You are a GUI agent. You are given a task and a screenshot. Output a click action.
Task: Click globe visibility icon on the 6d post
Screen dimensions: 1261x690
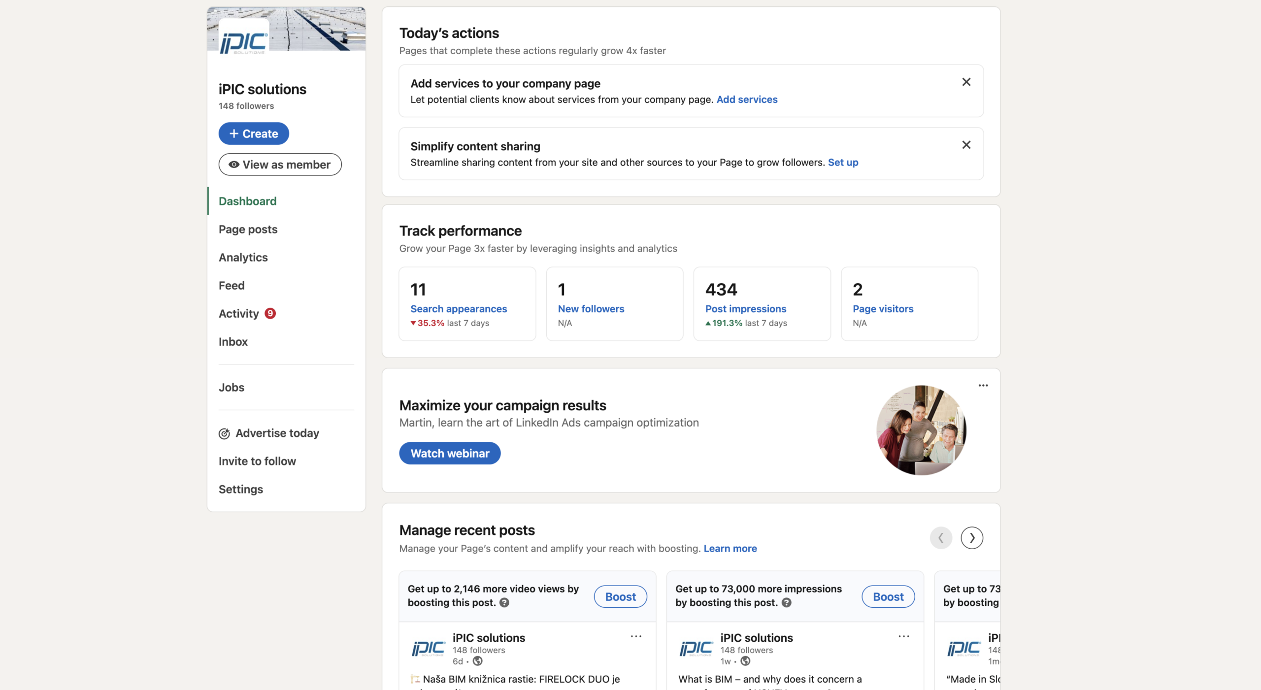[478, 661]
